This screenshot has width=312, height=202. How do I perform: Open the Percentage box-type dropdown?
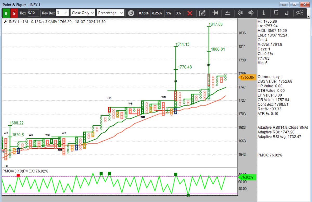[x=111, y=13]
